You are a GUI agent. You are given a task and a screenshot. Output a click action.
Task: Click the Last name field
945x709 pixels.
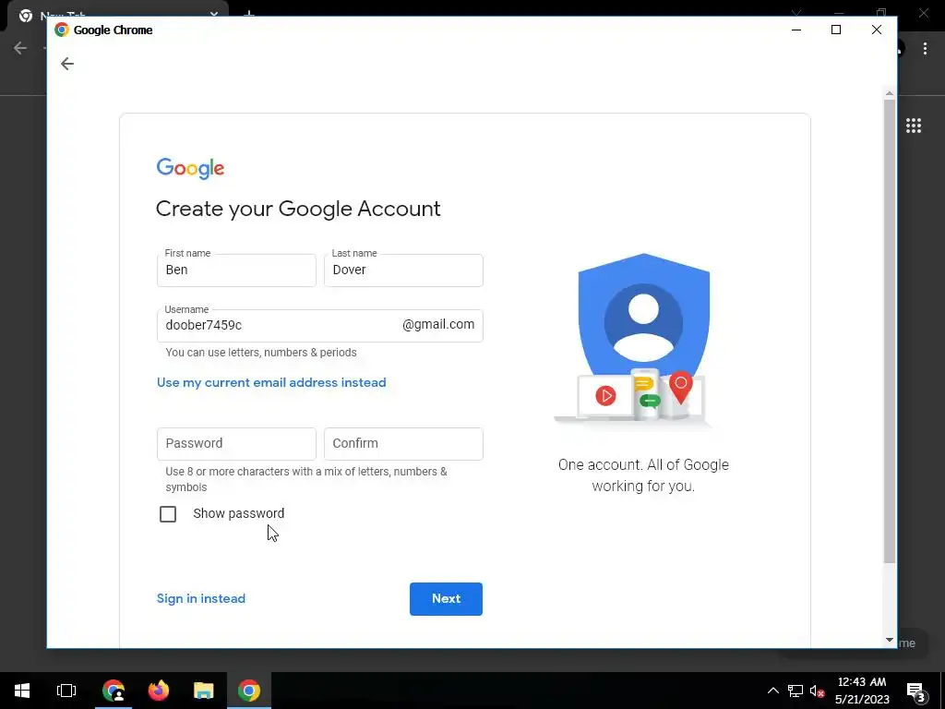pyautogui.click(x=403, y=270)
